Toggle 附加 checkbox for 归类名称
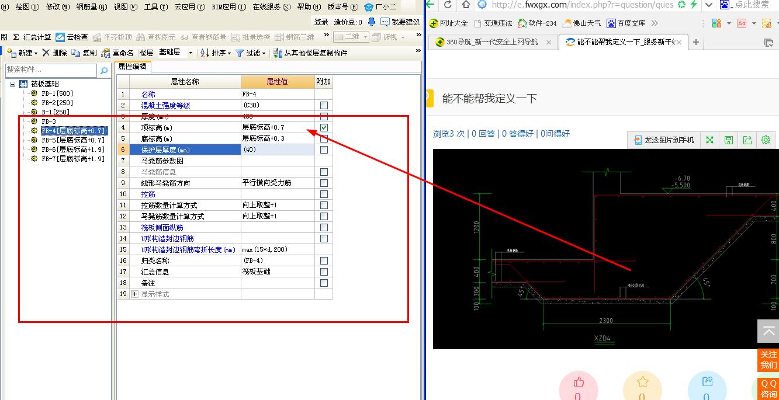 324,261
